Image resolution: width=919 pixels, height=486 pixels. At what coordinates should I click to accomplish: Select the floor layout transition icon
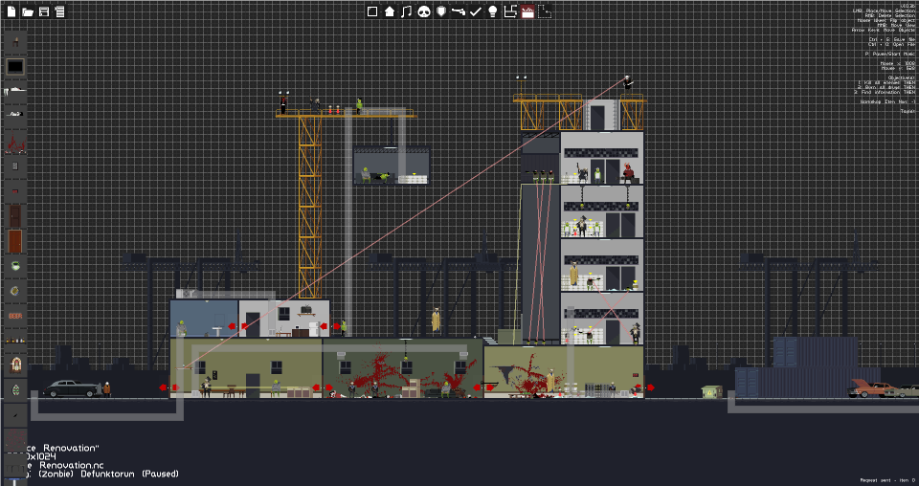point(510,11)
